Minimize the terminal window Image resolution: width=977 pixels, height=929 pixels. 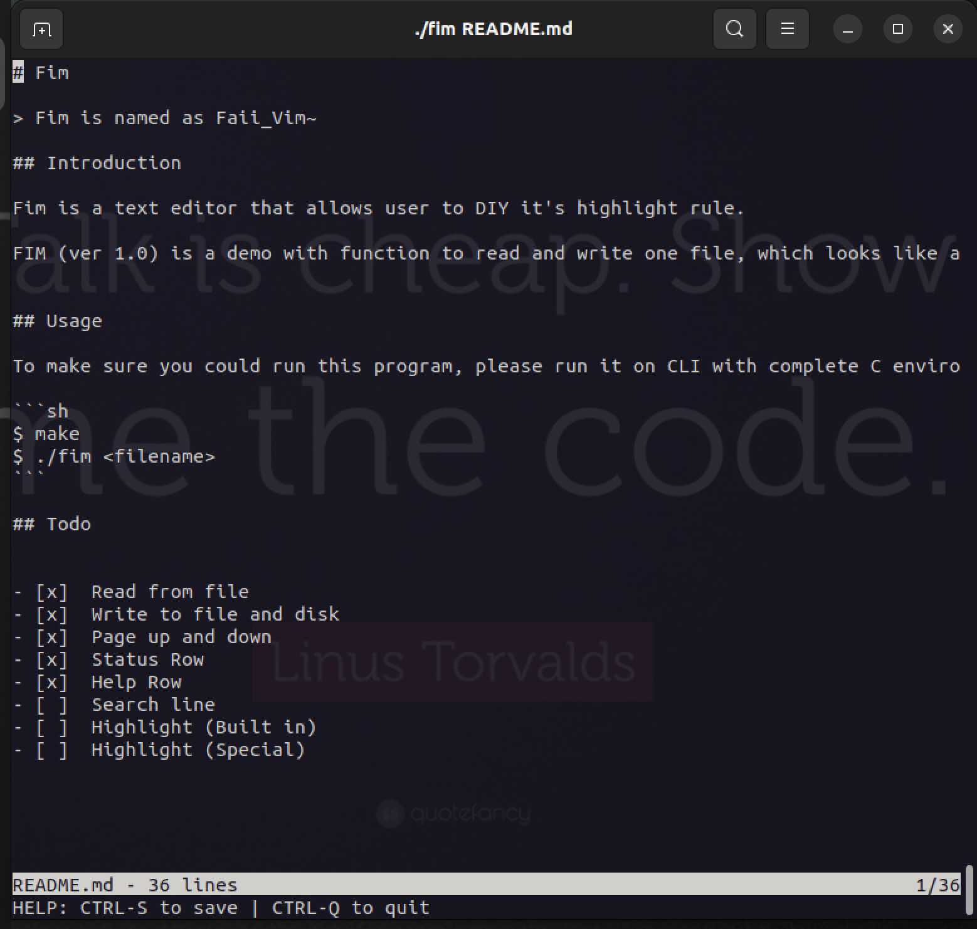tap(847, 29)
